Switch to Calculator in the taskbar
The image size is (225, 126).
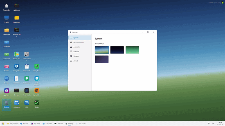pyautogui.click(x=47, y=123)
